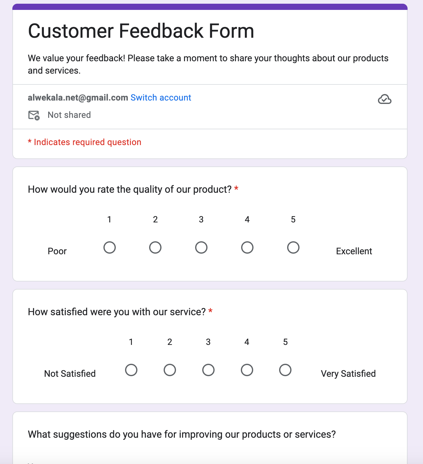
Task: Click the Not Satisfied scale label
Action: click(70, 374)
